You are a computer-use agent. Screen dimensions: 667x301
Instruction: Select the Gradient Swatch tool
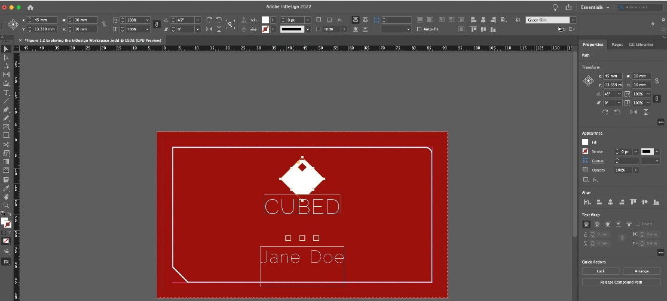6,162
